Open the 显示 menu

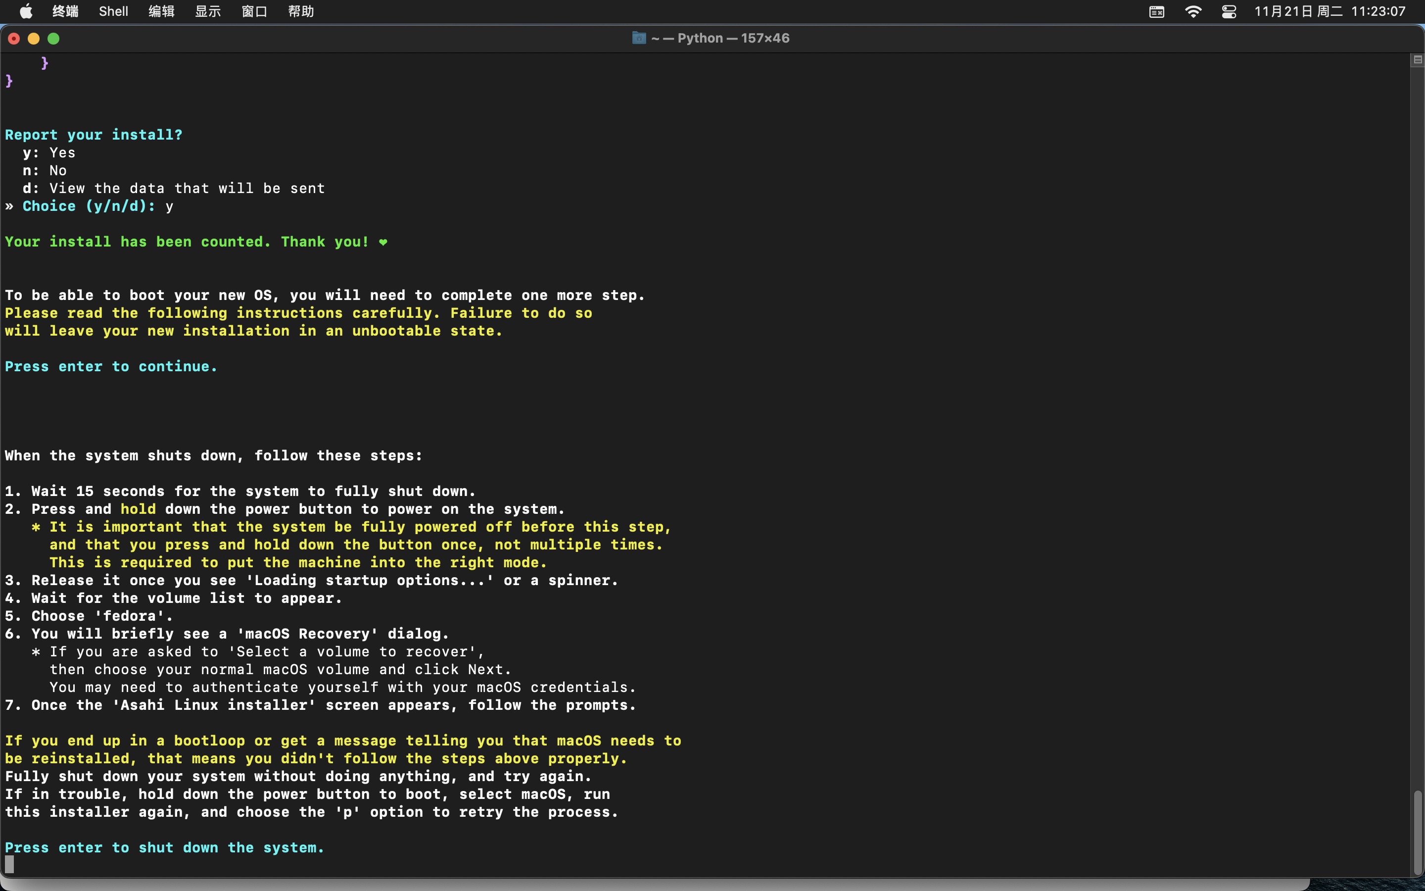208,11
